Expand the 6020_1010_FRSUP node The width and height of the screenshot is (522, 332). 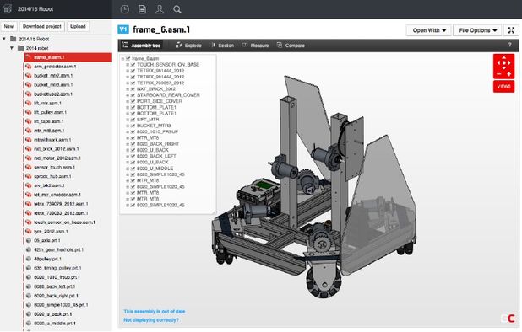tap(128, 131)
